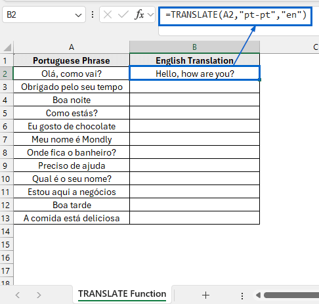This screenshot has width=319, height=304.
Task: Select row 17 header
Action: point(6,271)
